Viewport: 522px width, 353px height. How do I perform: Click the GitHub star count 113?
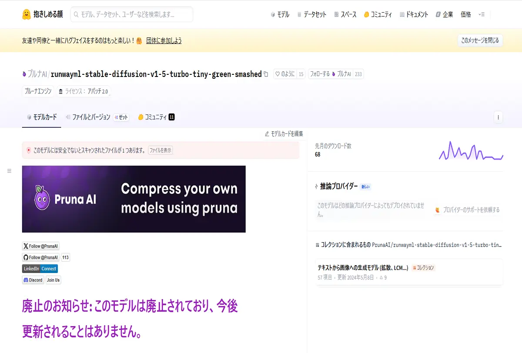click(66, 257)
